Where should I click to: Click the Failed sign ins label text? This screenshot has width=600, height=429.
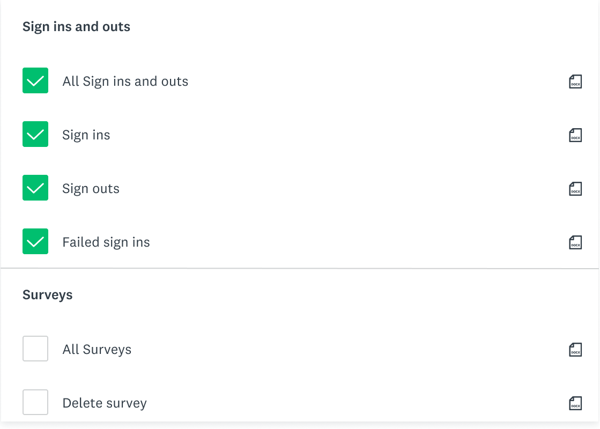pyautogui.click(x=106, y=242)
